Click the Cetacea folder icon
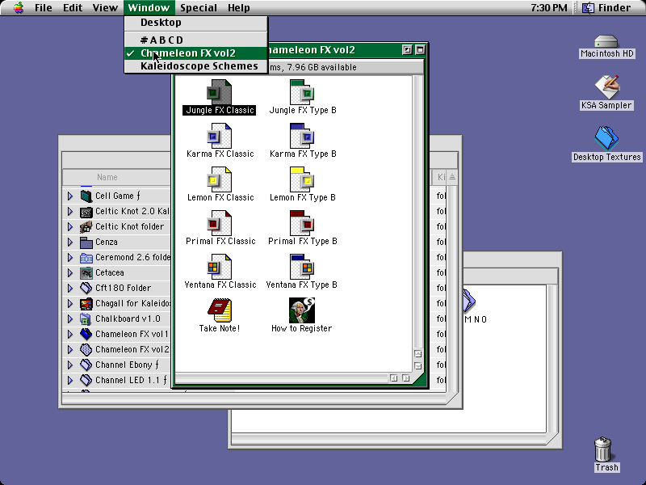 86,273
